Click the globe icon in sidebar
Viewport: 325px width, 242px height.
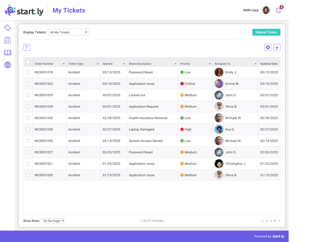click(x=8, y=65)
